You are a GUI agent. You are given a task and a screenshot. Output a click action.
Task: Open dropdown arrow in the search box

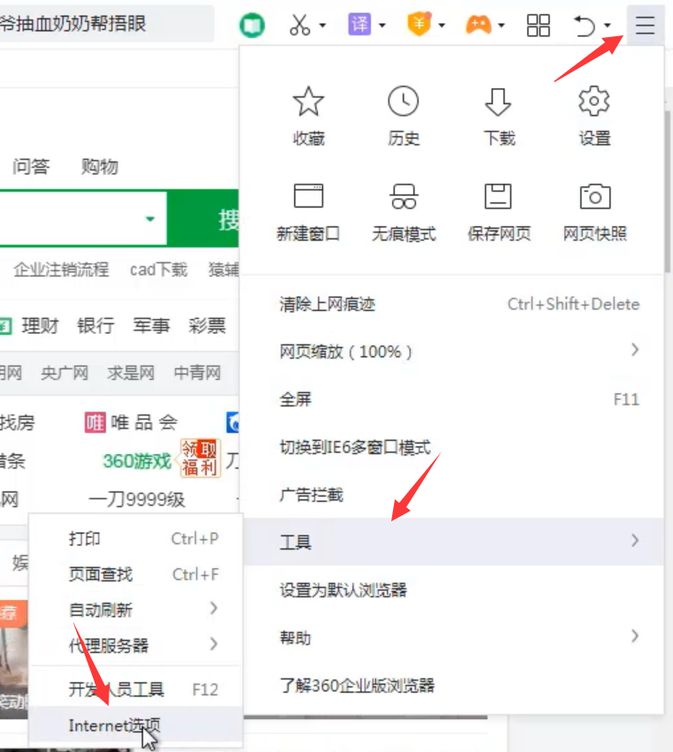tap(150, 219)
